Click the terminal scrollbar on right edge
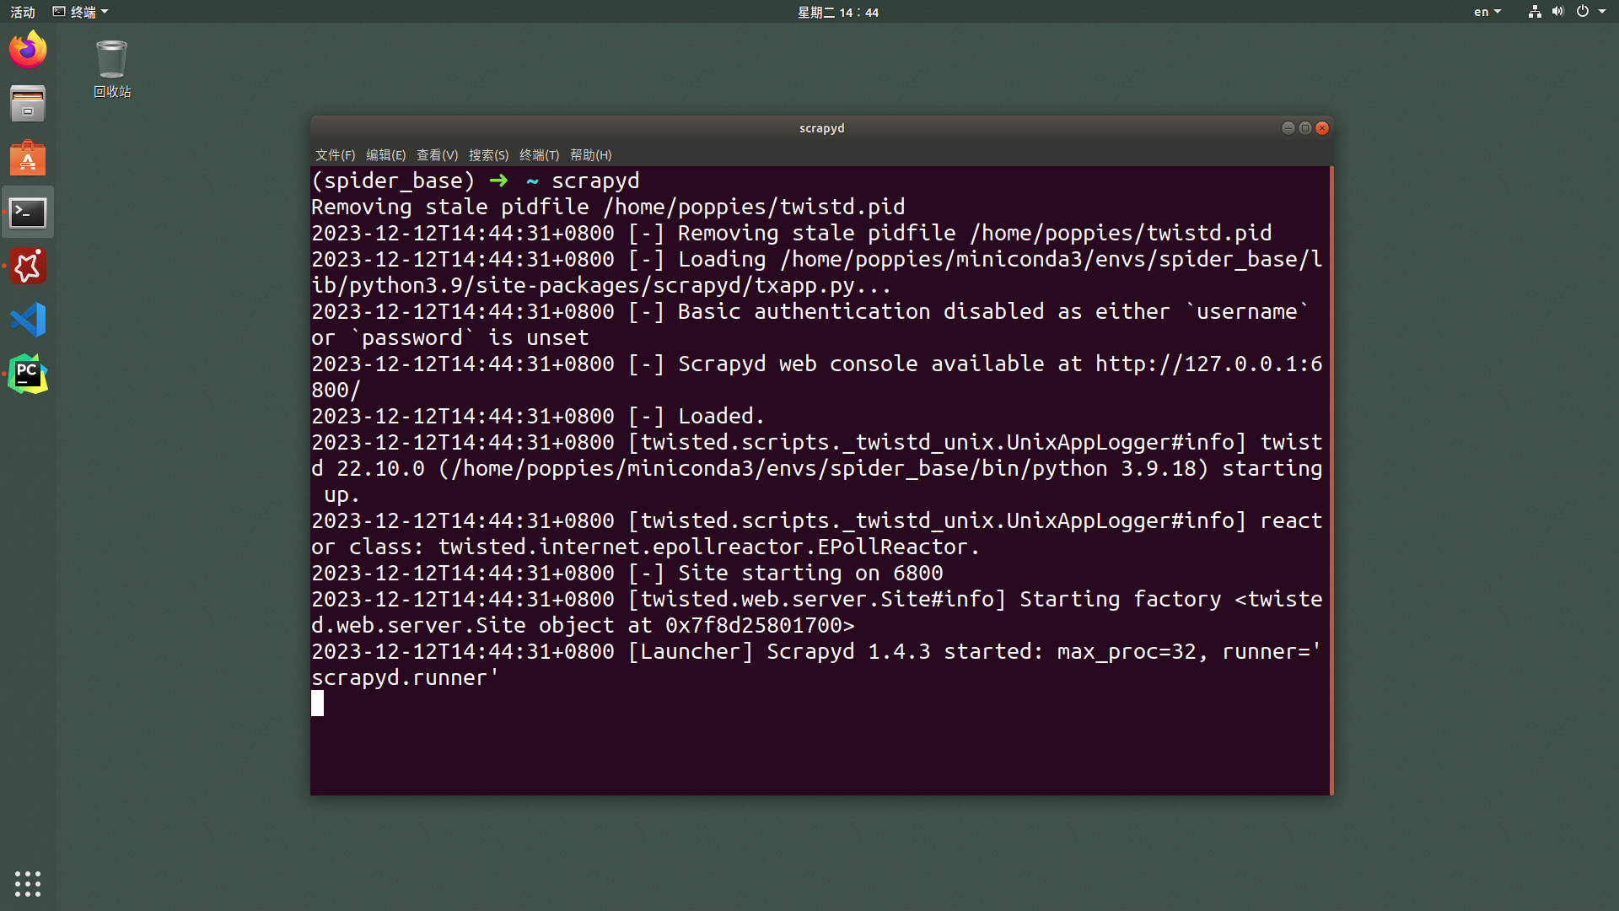Image resolution: width=1619 pixels, height=911 pixels. point(1331,481)
